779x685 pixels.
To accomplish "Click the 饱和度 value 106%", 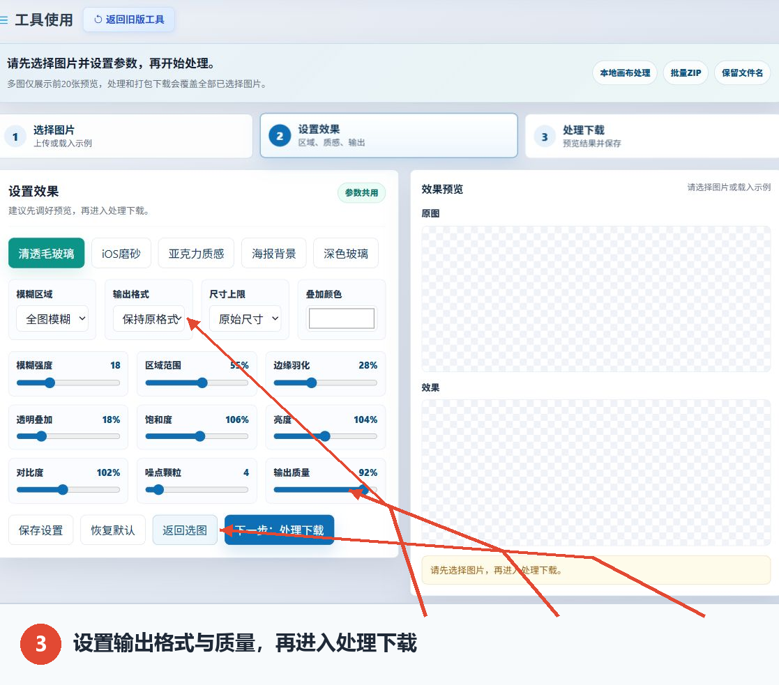I will 237,420.
